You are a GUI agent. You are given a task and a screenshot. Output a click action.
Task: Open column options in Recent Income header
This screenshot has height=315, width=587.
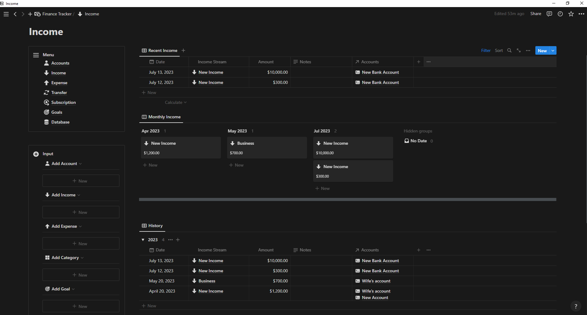tap(429, 62)
